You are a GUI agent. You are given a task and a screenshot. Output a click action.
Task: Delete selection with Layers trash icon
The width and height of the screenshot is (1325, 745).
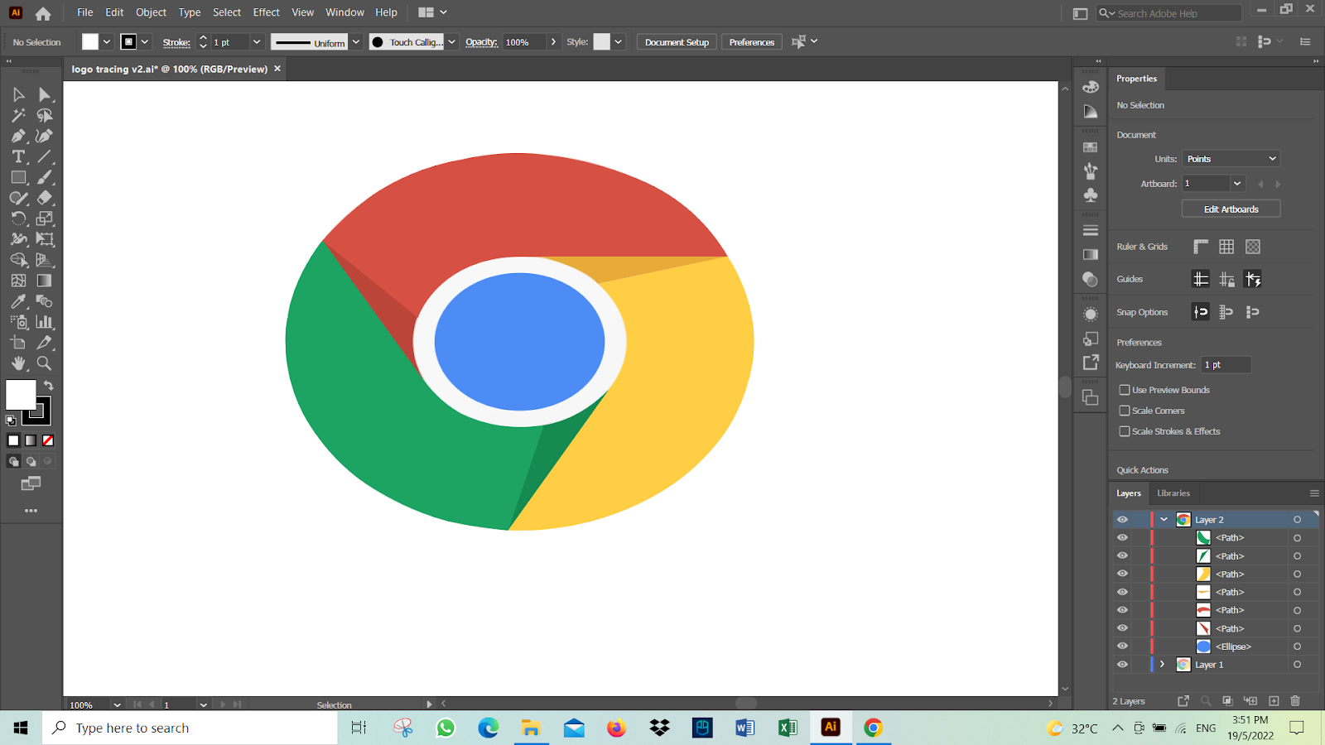pos(1296,701)
